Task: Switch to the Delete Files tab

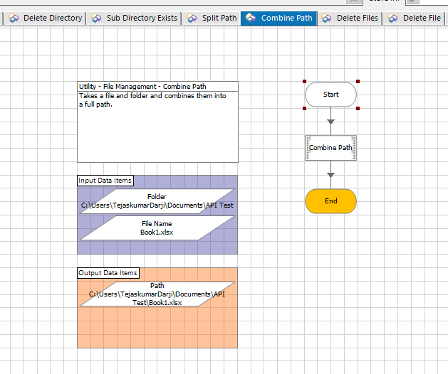Action: (x=357, y=18)
